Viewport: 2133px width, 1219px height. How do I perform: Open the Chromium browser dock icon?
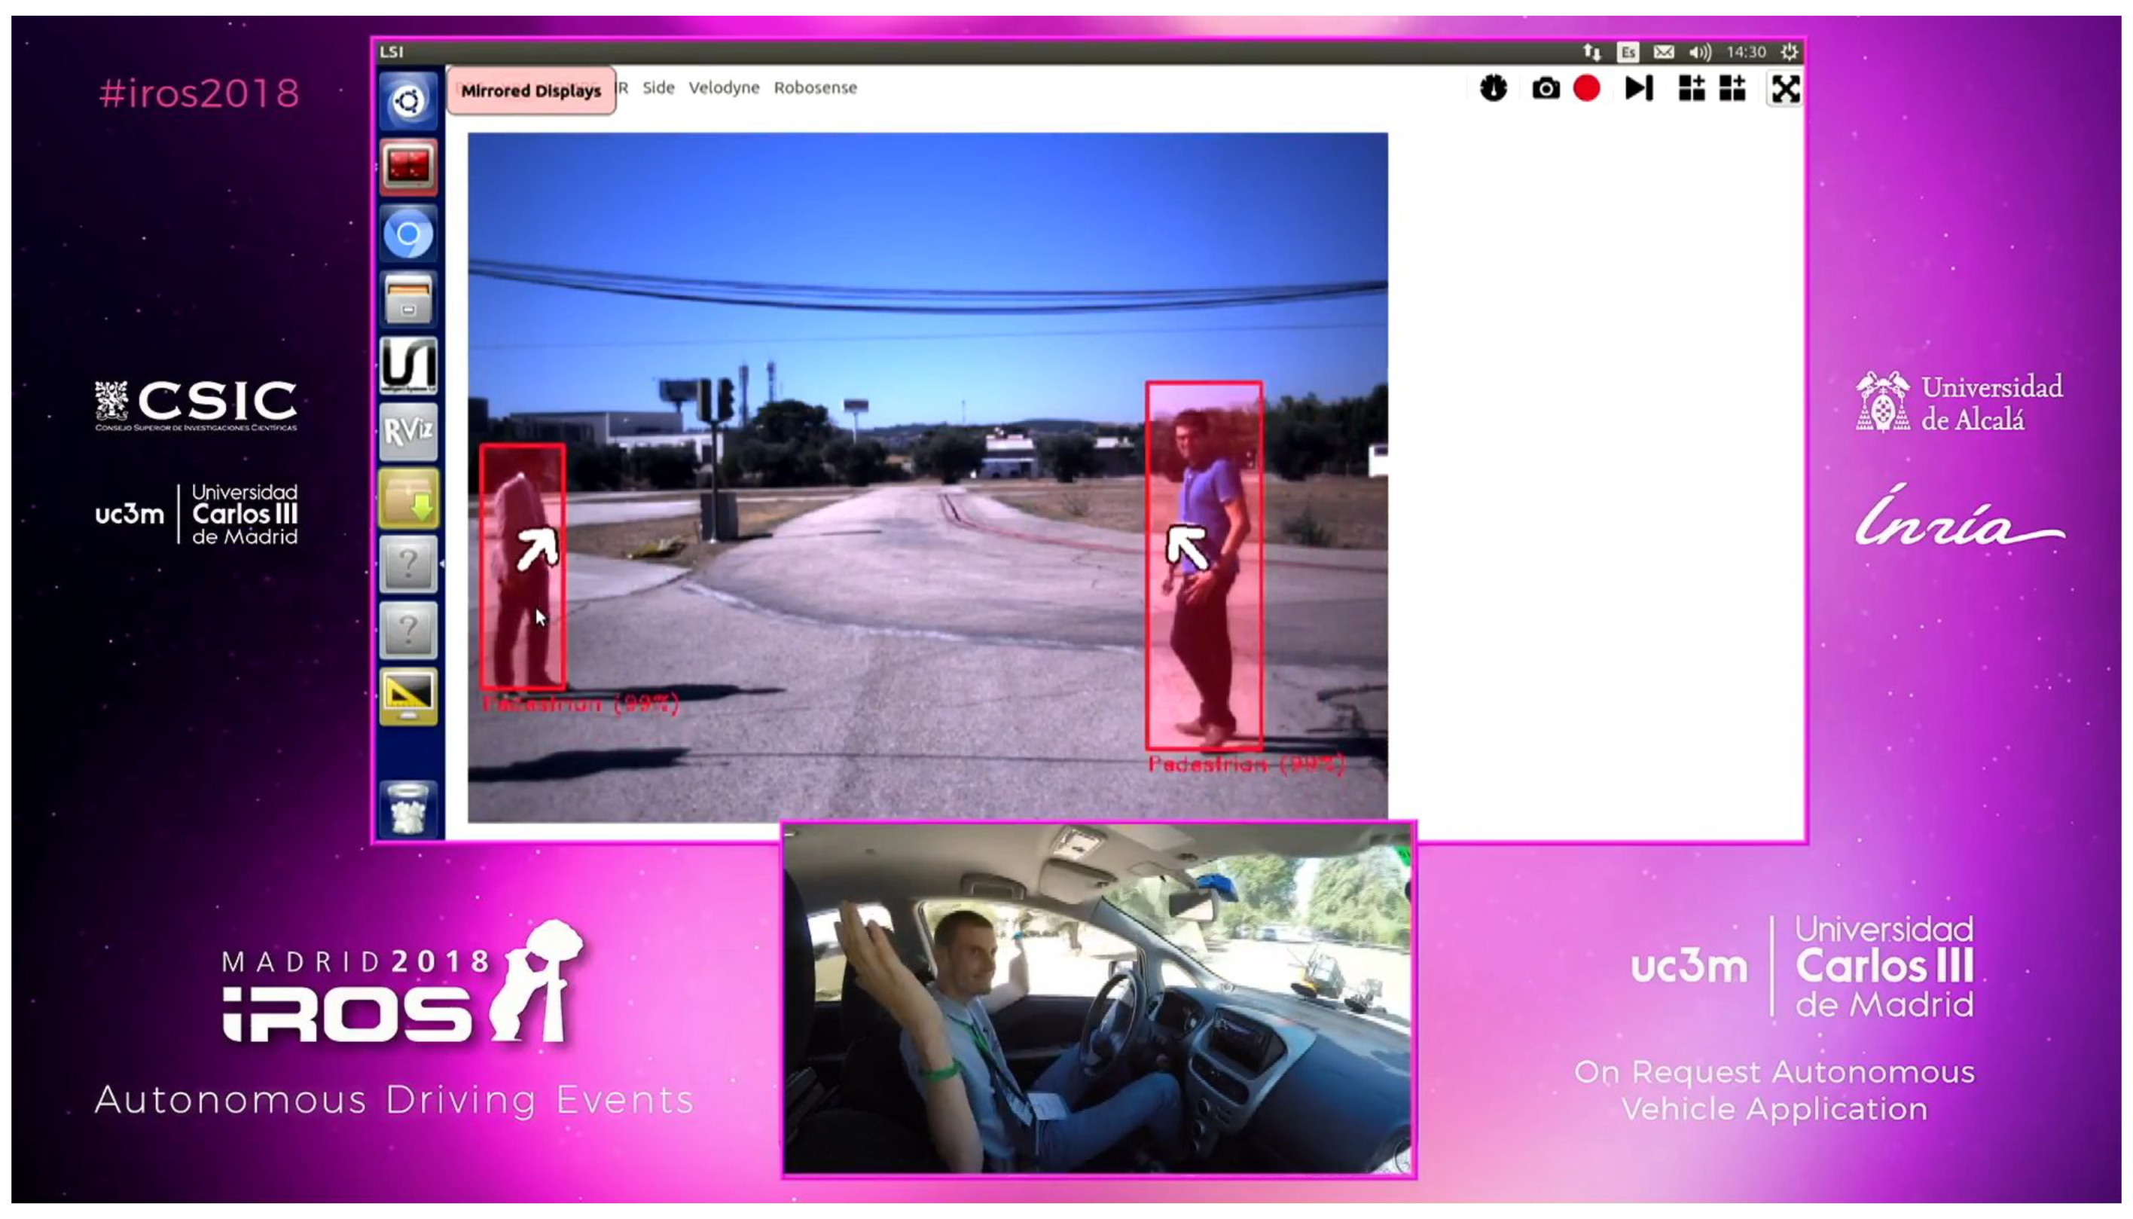(407, 234)
